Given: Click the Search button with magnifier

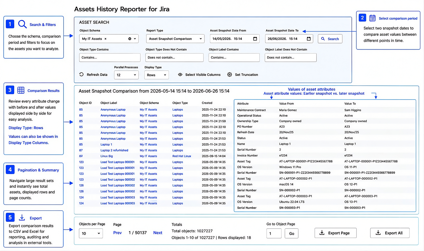Looking at the screenshot, I should (x=330, y=39).
